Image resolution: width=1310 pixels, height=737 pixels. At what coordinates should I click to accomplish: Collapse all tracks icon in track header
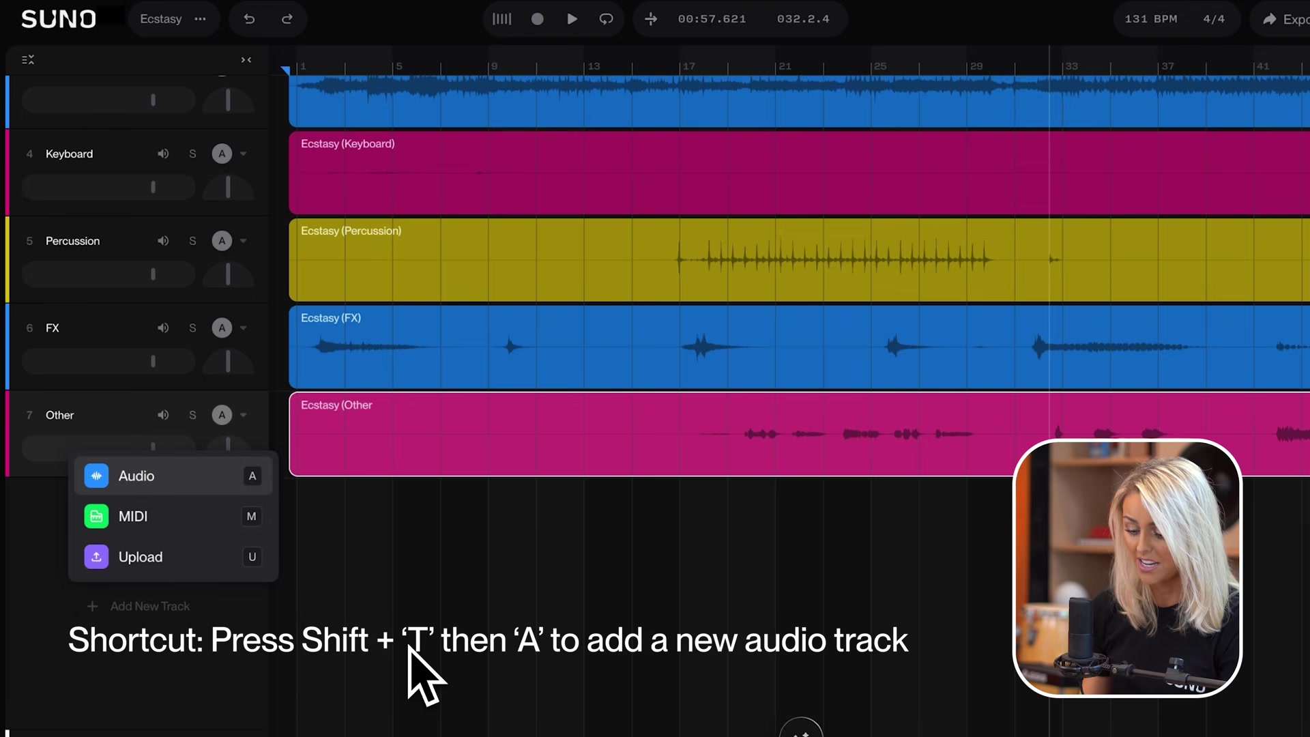(28, 60)
